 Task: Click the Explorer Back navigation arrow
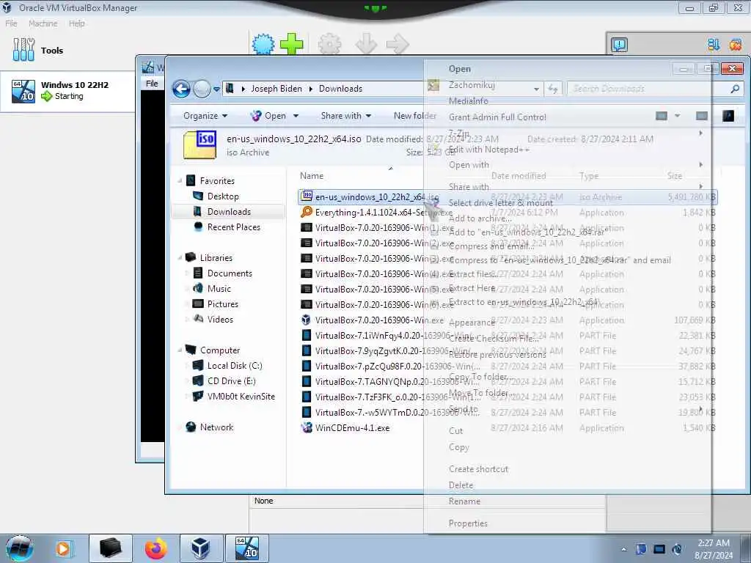[x=181, y=89]
